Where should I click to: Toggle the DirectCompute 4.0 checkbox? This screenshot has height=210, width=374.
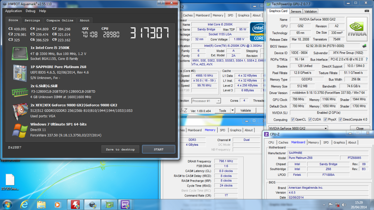(x=340, y=119)
